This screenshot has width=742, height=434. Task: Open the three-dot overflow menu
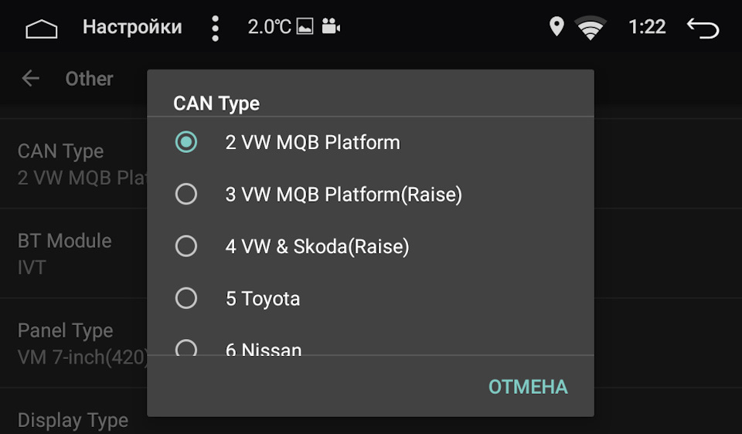[x=215, y=28]
